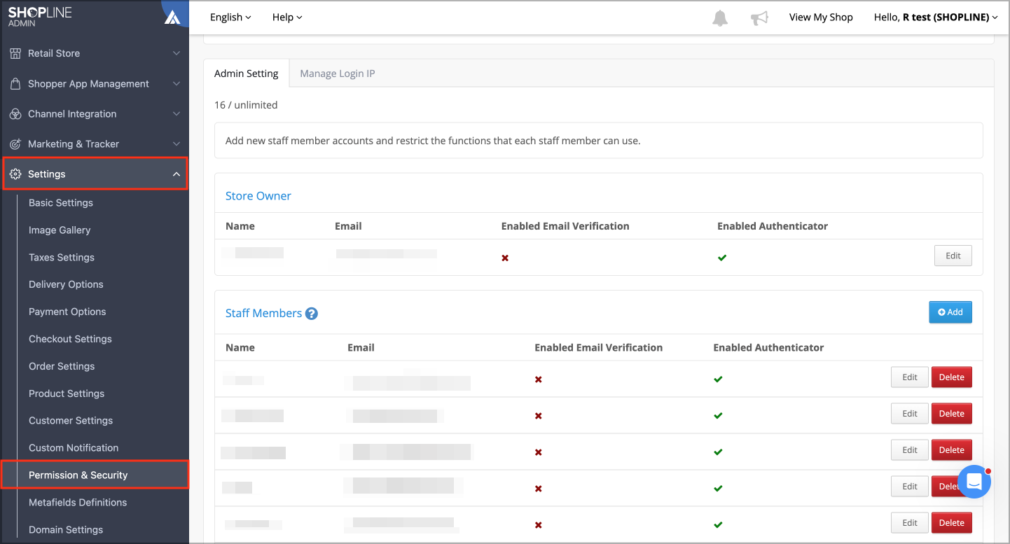Open Metafields Definitions in sidebar
Screen dimensions: 1010x544
click(x=78, y=503)
